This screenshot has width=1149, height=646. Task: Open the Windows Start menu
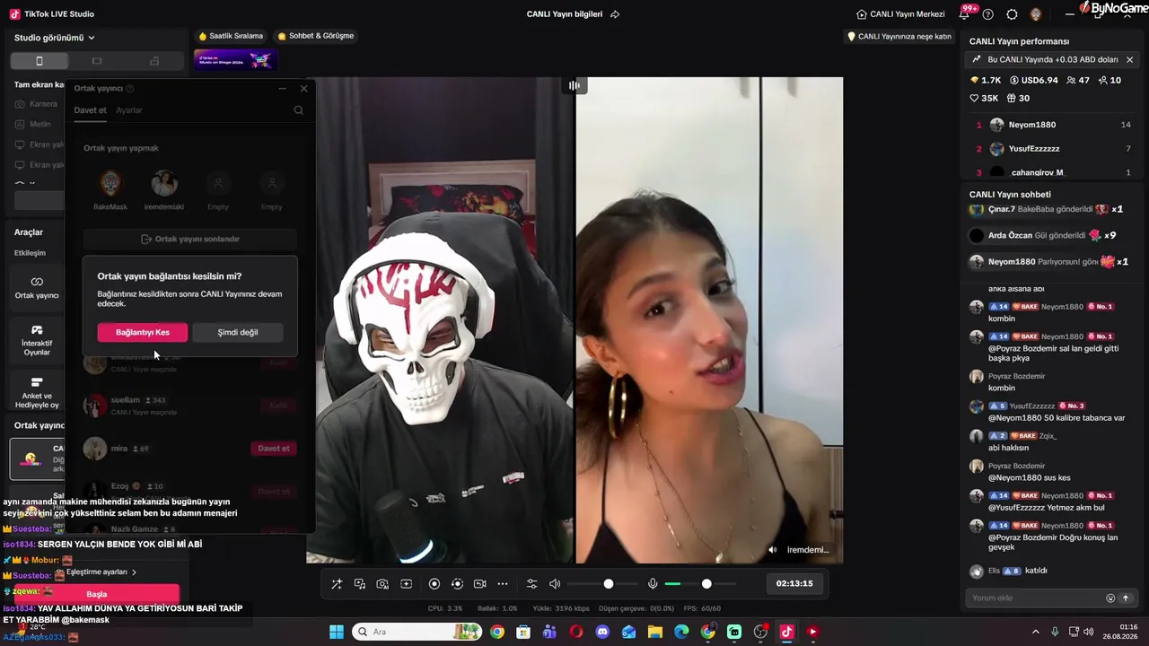pos(337,632)
